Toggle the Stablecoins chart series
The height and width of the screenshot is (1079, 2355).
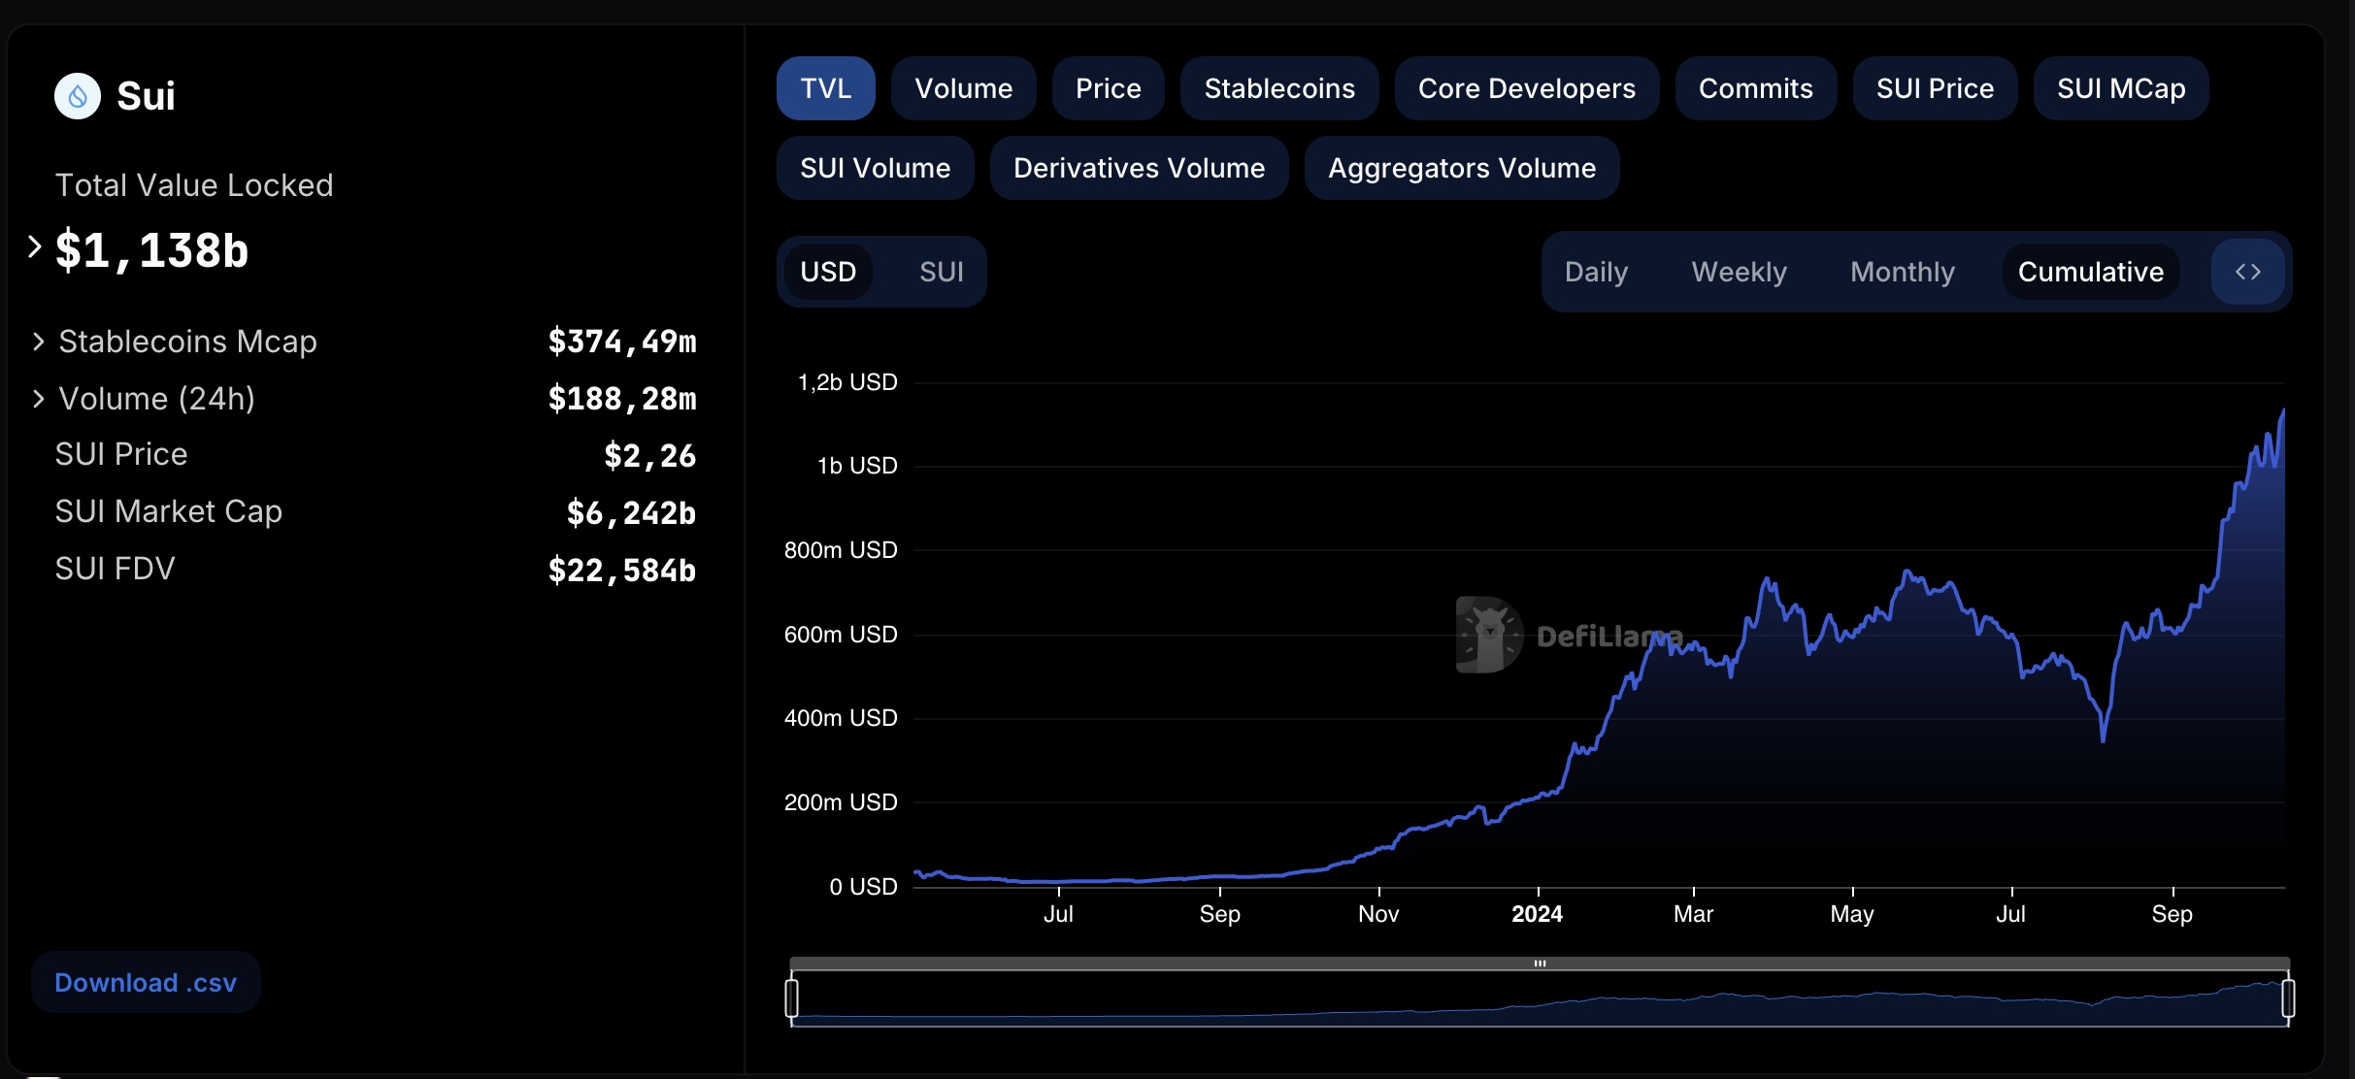tap(1279, 88)
